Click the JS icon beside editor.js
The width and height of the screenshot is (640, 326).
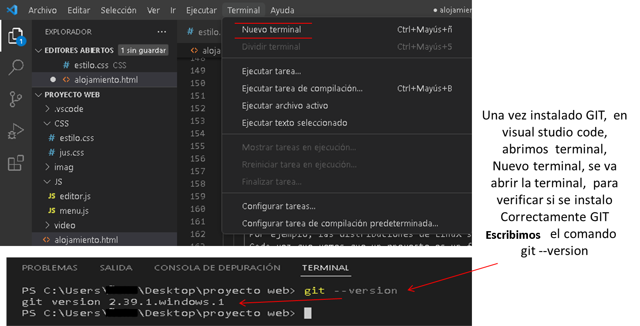[52, 196]
